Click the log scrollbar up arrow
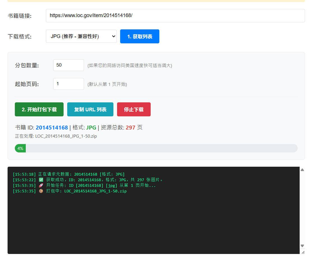 302,170
